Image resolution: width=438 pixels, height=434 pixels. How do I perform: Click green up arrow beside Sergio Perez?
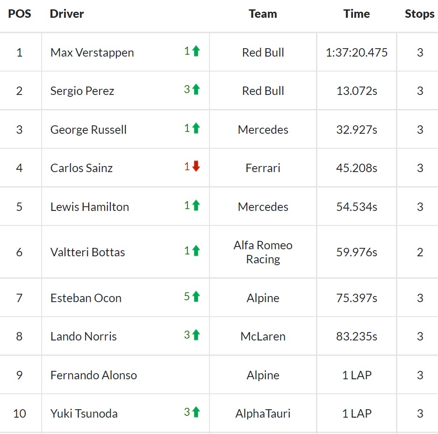(x=196, y=89)
